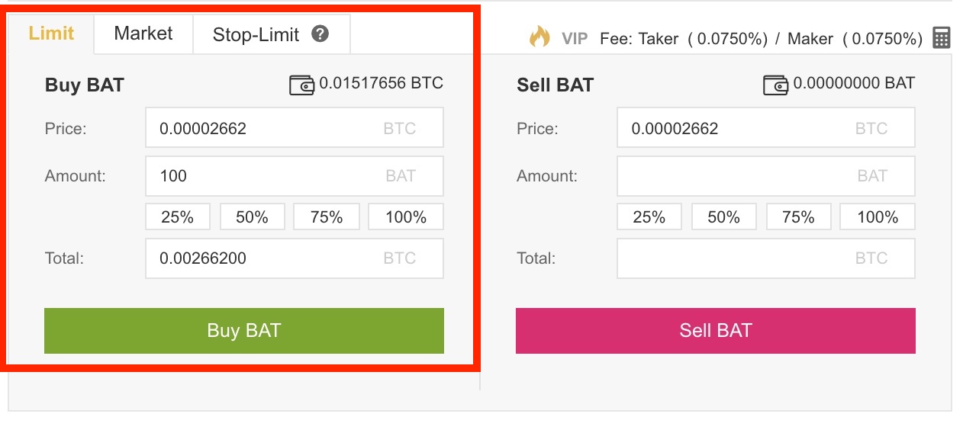The width and height of the screenshot is (963, 433).
Task: Click the Stop-Limit help question mark icon
Action: [320, 34]
